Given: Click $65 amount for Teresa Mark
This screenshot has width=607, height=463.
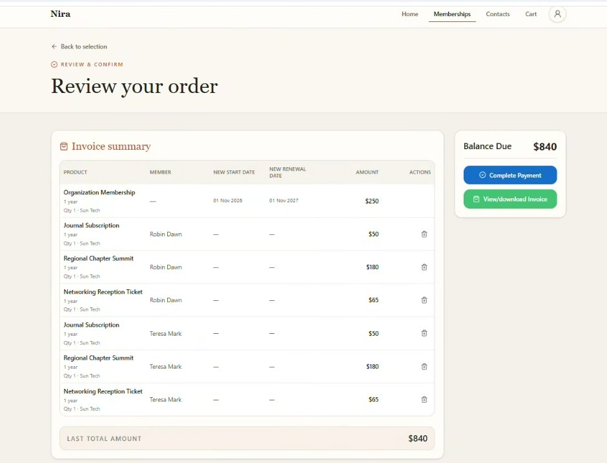Looking at the screenshot, I should [x=373, y=400].
